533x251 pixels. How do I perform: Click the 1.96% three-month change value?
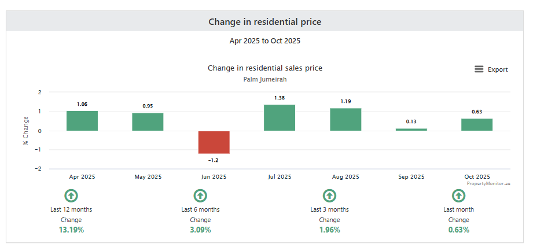329,230
